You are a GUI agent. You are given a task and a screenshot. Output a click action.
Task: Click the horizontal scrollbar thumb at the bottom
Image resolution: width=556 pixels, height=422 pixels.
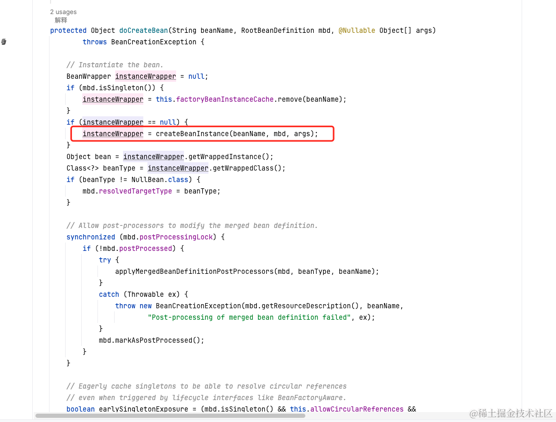(170, 416)
